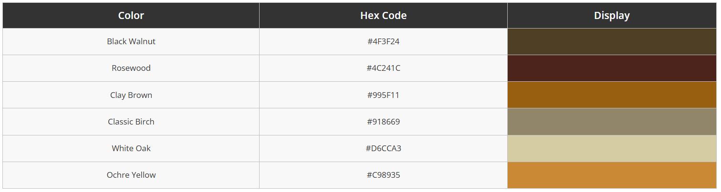
Task: Select the Rosewood name cell
Action: pos(131,68)
